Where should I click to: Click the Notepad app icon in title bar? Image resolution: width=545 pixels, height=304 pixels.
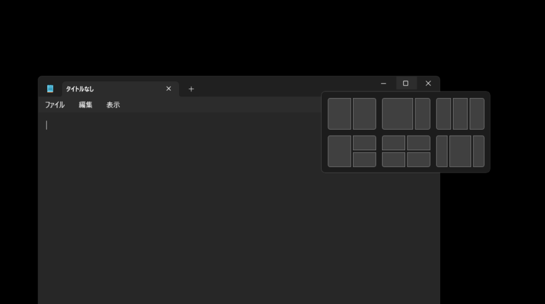[50, 88]
